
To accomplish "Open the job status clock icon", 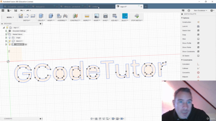I will coord(189,10).
